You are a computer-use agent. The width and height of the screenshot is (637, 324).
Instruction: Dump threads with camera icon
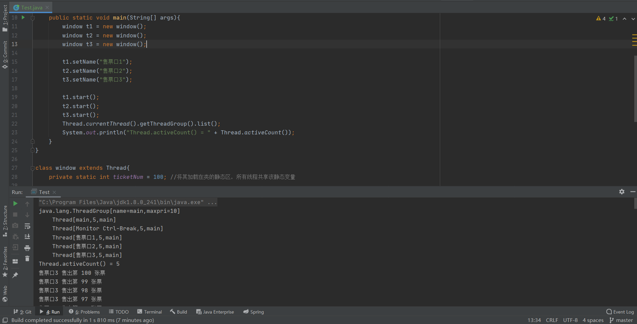pyautogui.click(x=15, y=226)
